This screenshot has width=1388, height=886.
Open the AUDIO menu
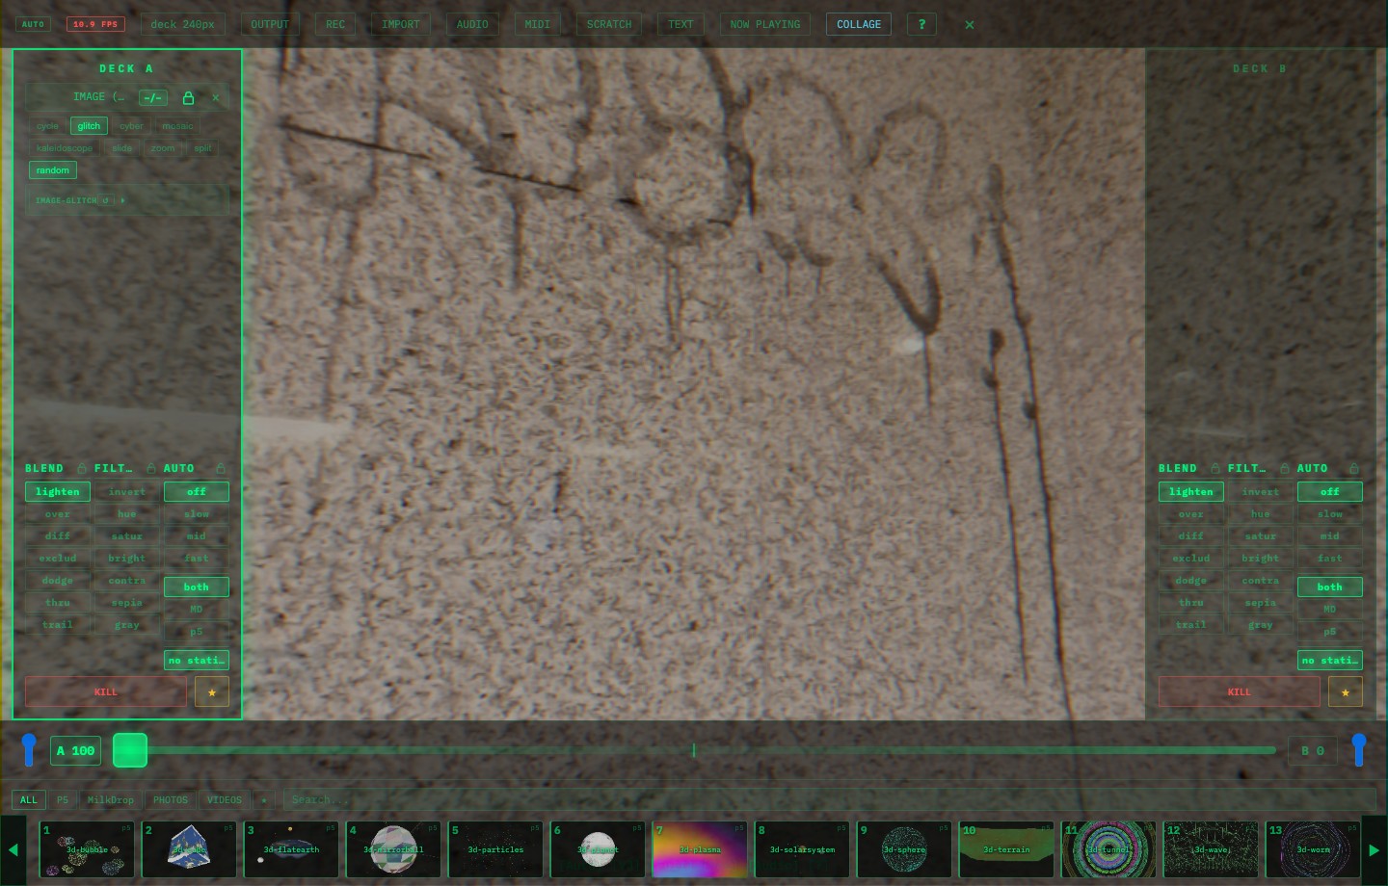[472, 24]
